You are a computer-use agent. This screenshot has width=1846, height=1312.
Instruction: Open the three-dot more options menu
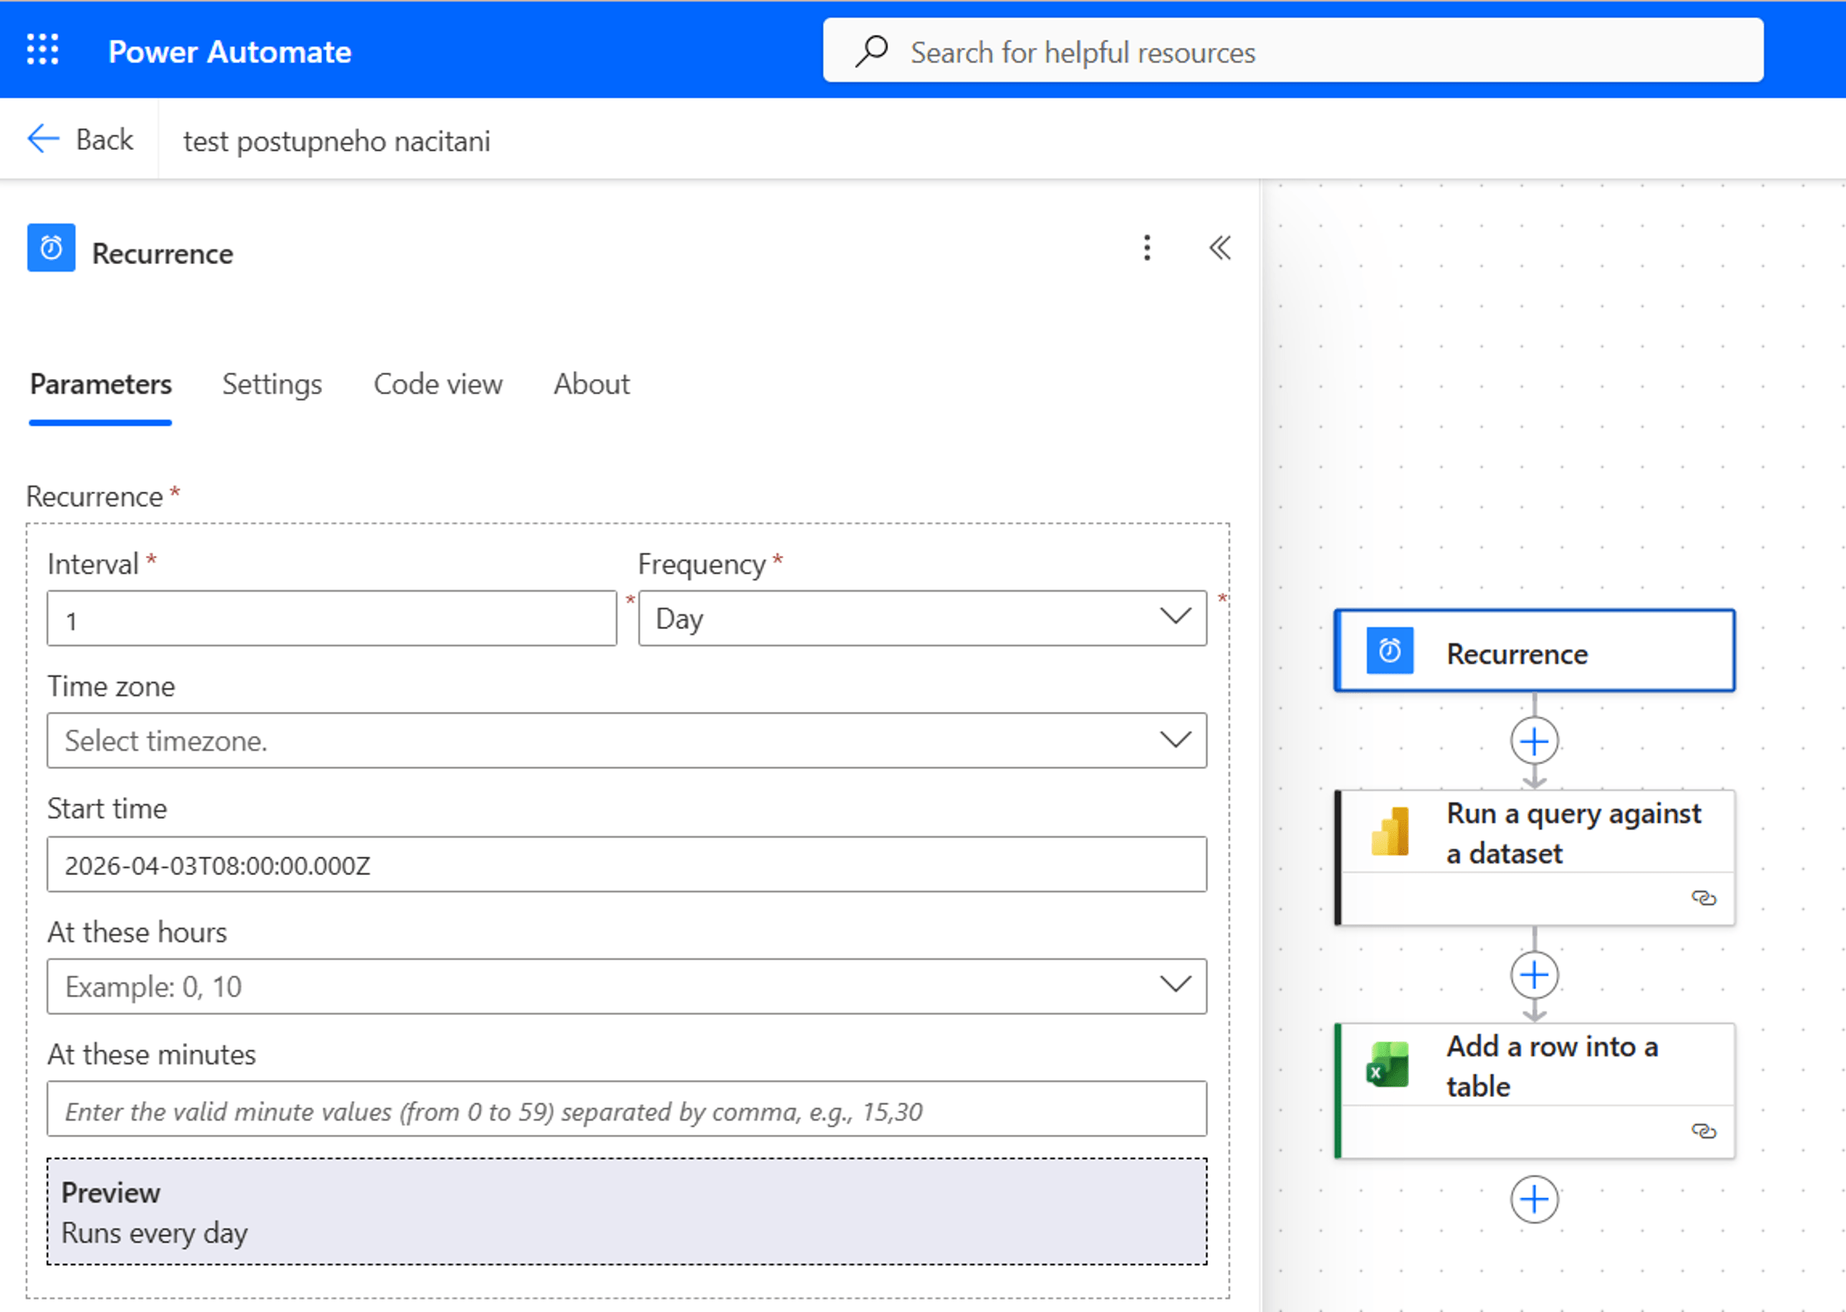(x=1147, y=248)
